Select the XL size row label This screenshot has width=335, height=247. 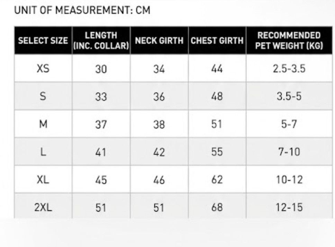(x=43, y=180)
